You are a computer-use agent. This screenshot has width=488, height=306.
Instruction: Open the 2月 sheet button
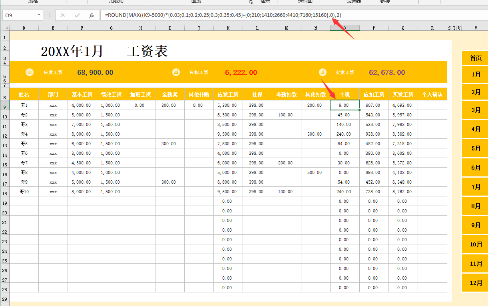pyautogui.click(x=476, y=92)
